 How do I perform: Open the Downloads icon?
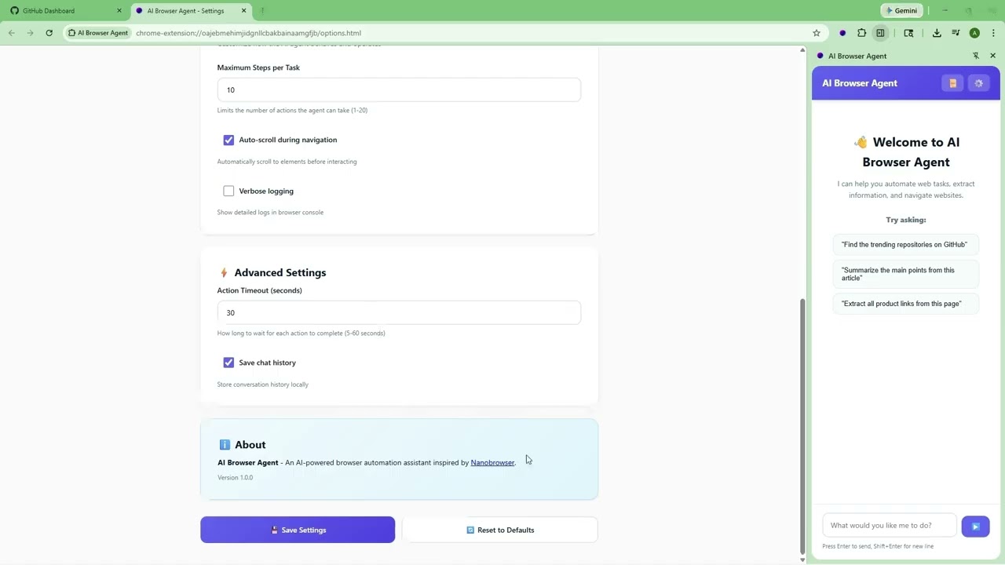tap(937, 33)
